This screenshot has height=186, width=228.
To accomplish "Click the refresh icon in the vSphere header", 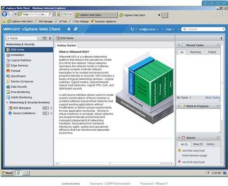I will (x=132, y=29).
